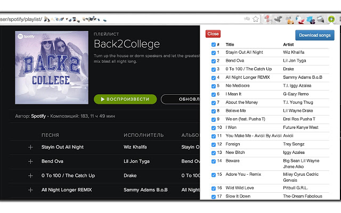
Task: Click the Back2College album cover
Action: click(x=52, y=68)
